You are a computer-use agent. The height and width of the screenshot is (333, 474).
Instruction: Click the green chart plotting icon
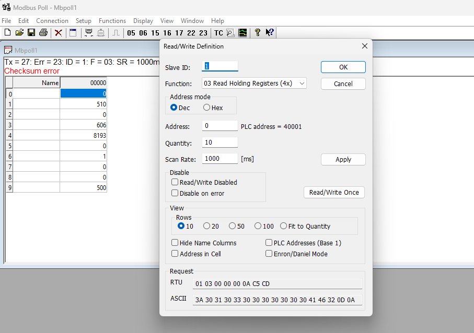coord(243,33)
